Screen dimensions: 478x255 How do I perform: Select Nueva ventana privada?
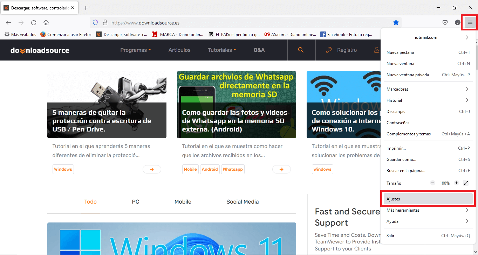click(x=428, y=75)
